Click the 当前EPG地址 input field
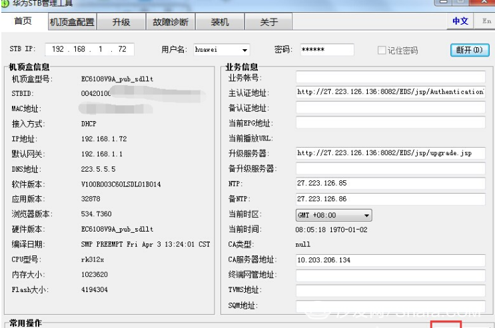The image size is (495, 328). (x=390, y=122)
